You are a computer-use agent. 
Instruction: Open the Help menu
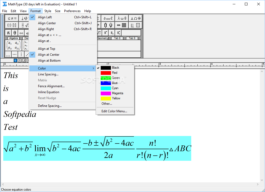coord(88,11)
